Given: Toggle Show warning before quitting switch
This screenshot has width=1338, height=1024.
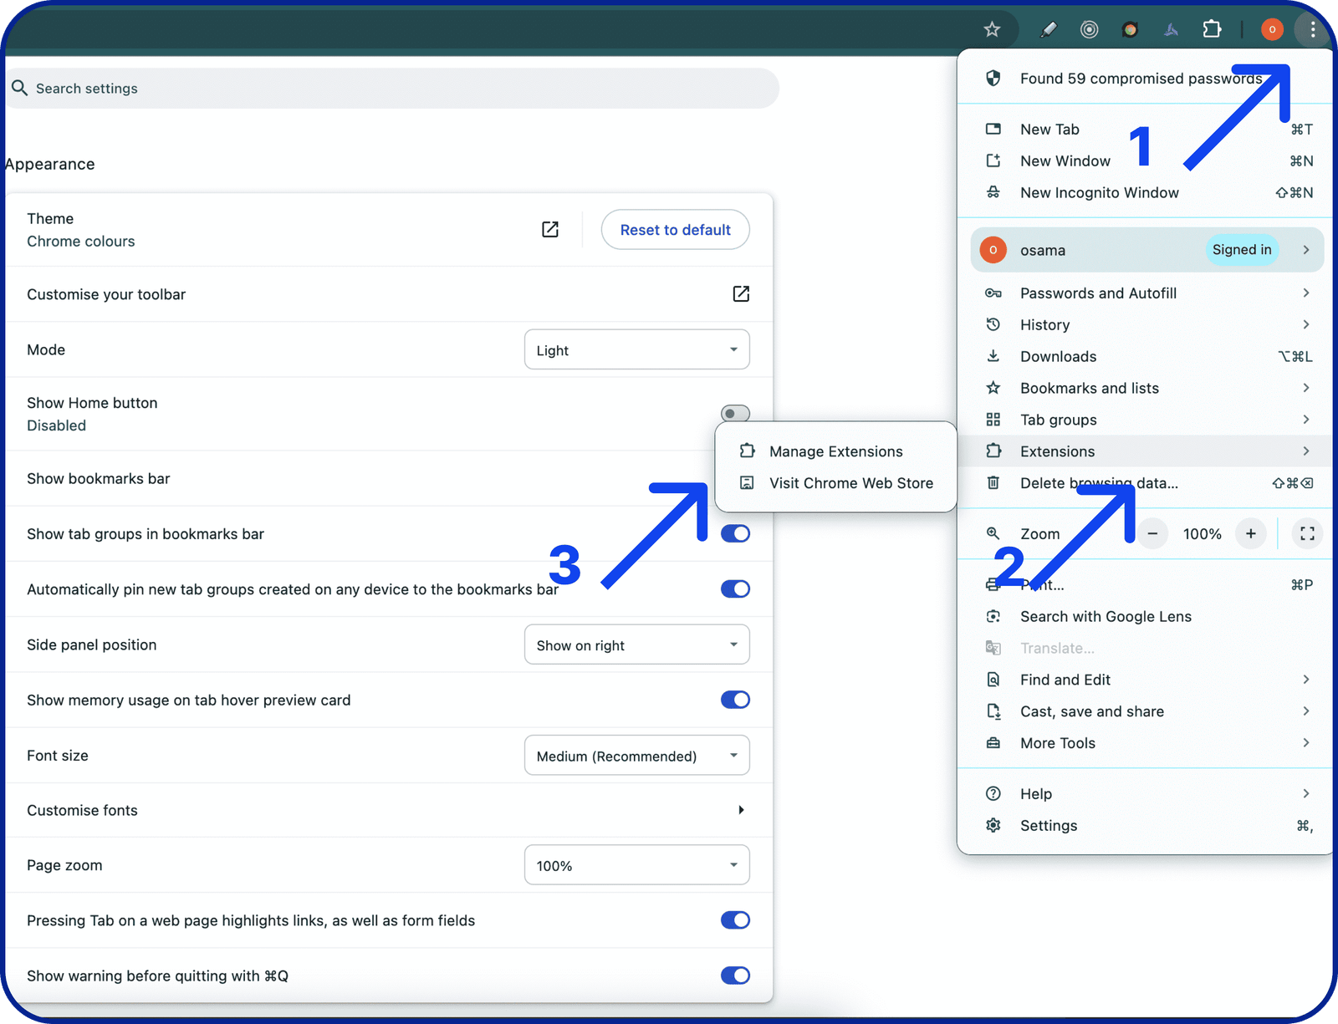Looking at the screenshot, I should click(x=735, y=976).
